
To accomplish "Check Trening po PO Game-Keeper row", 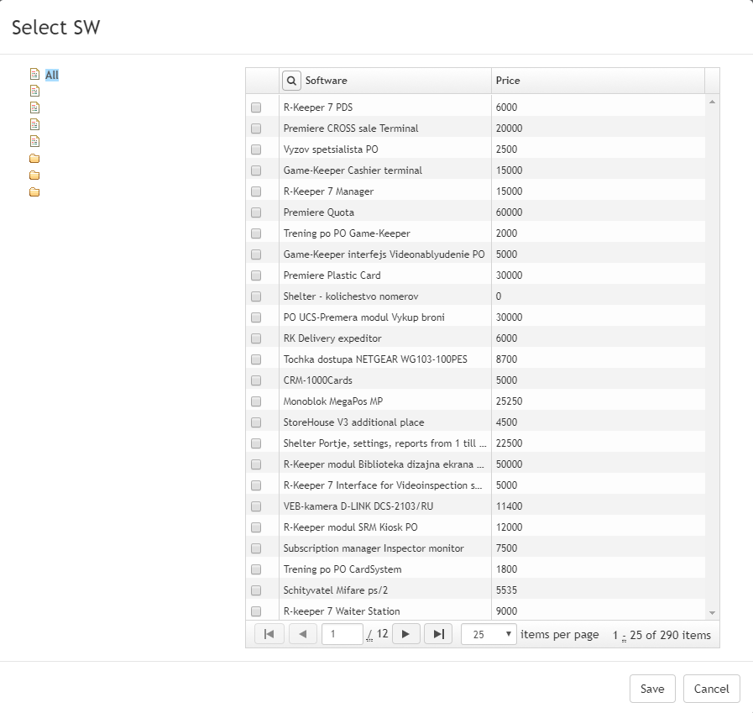I will click(256, 233).
